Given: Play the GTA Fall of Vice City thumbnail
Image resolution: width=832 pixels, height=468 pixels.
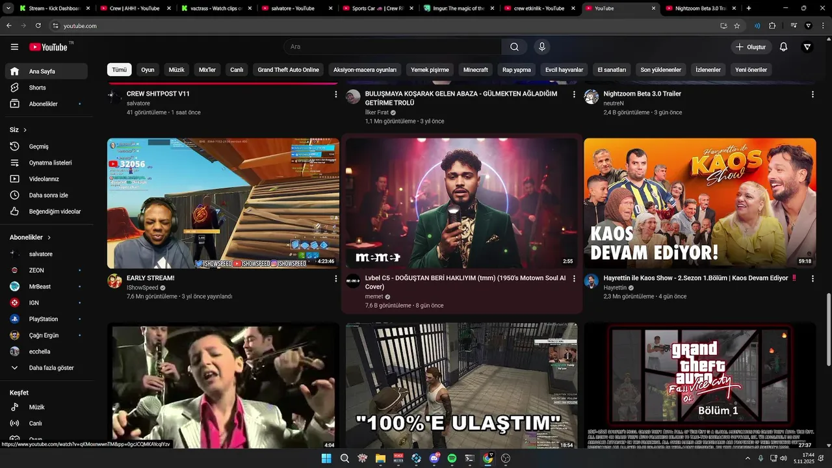Looking at the screenshot, I should 700,386.
